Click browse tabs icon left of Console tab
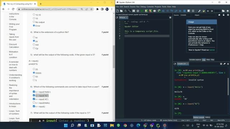The width and height of the screenshot is (230, 129). 175,64
